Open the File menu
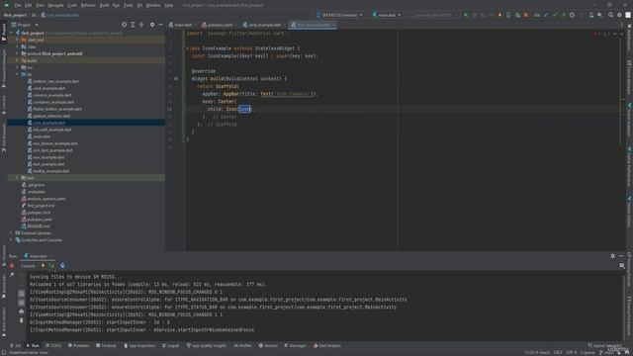The width and height of the screenshot is (633, 356). pyautogui.click(x=18, y=5)
